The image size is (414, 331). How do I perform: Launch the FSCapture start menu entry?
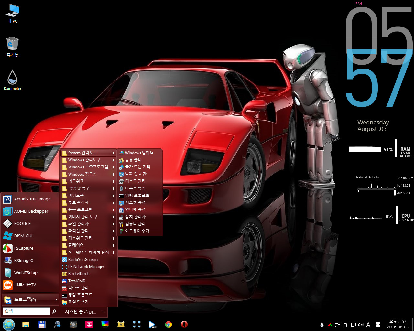[x=30, y=248]
